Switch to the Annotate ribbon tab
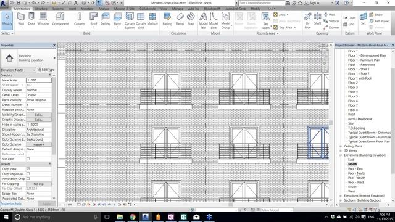This screenshot has height=222, width=395. (87, 9)
